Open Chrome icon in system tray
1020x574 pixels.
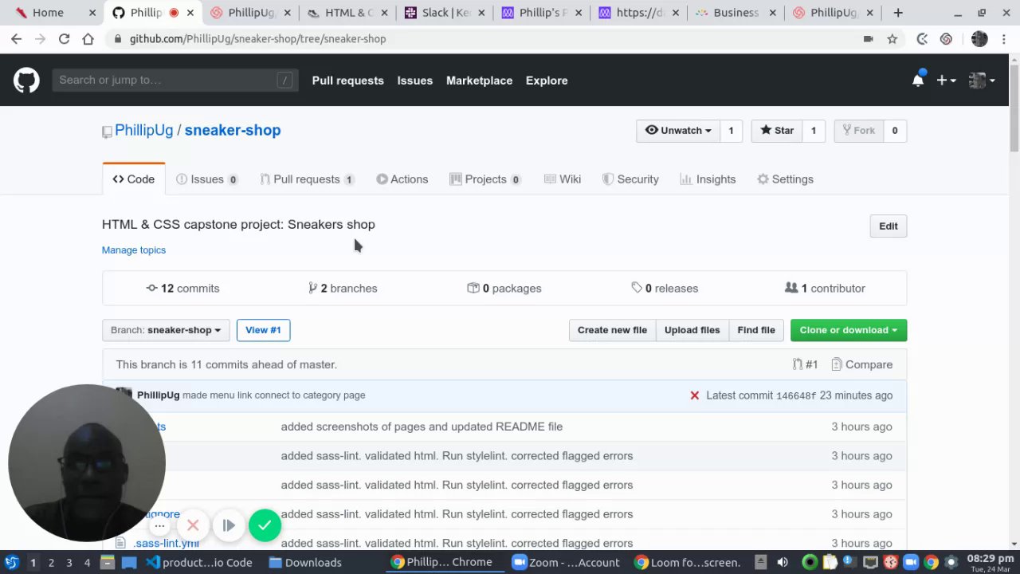point(931,562)
